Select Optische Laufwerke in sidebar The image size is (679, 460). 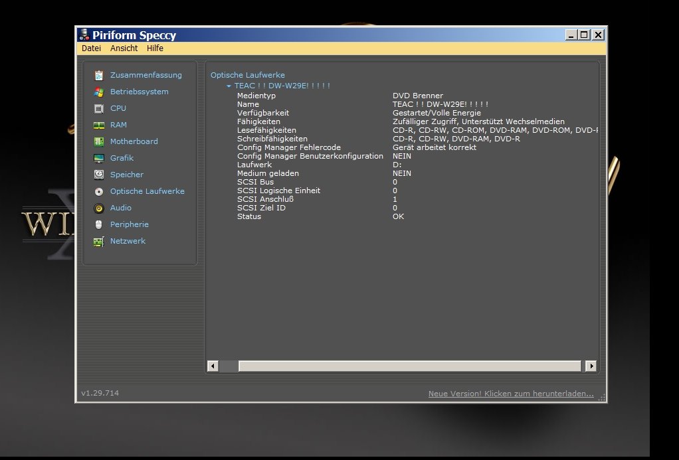point(147,191)
